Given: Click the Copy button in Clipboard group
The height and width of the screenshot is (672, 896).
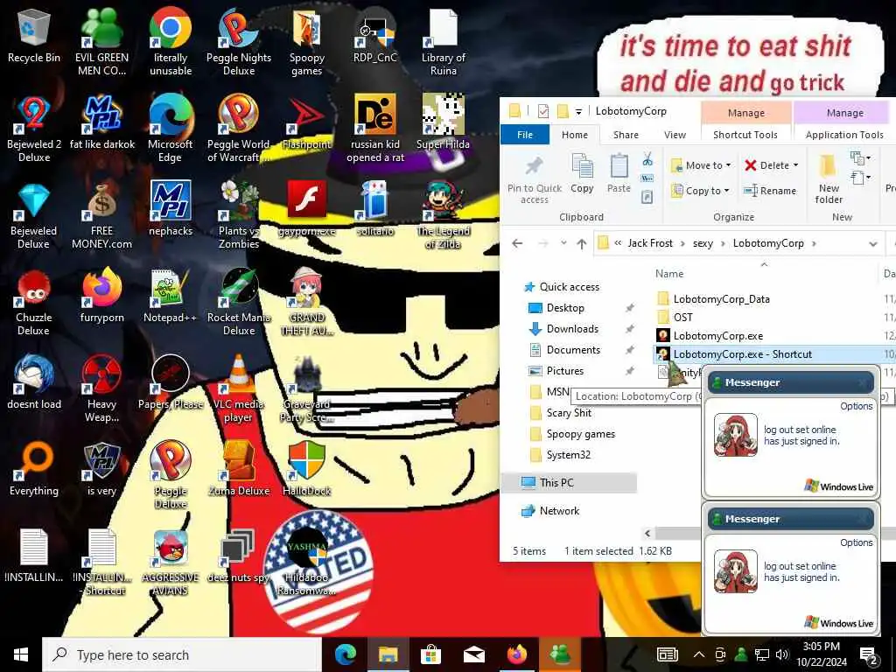Looking at the screenshot, I should [582, 174].
